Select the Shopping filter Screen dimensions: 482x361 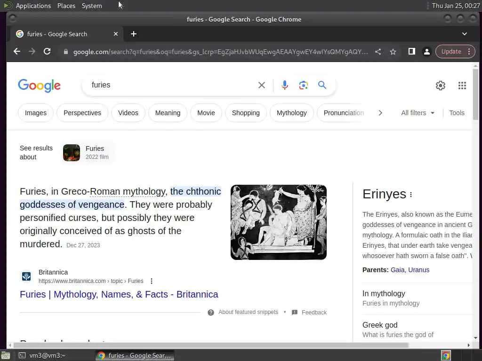[246, 113]
